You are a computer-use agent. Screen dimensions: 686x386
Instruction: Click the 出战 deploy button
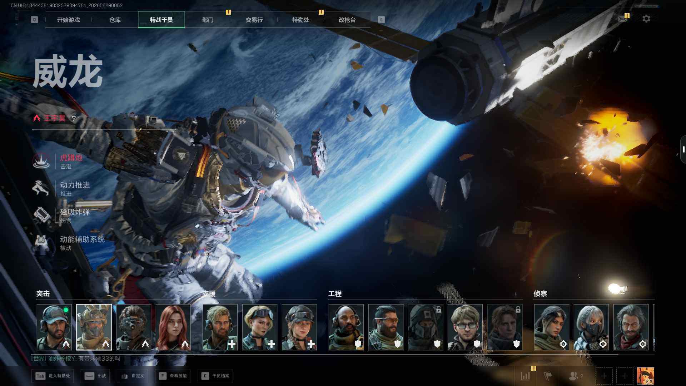[x=95, y=376]
